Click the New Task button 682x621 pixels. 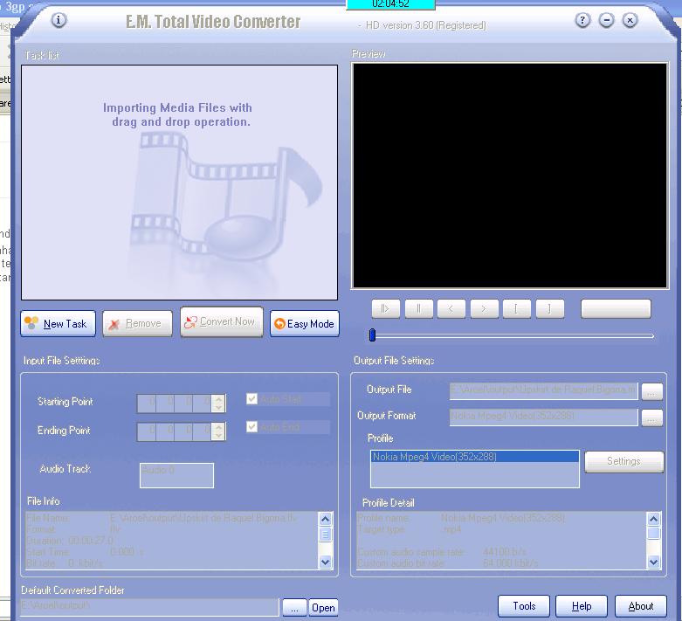pos(59,323)
